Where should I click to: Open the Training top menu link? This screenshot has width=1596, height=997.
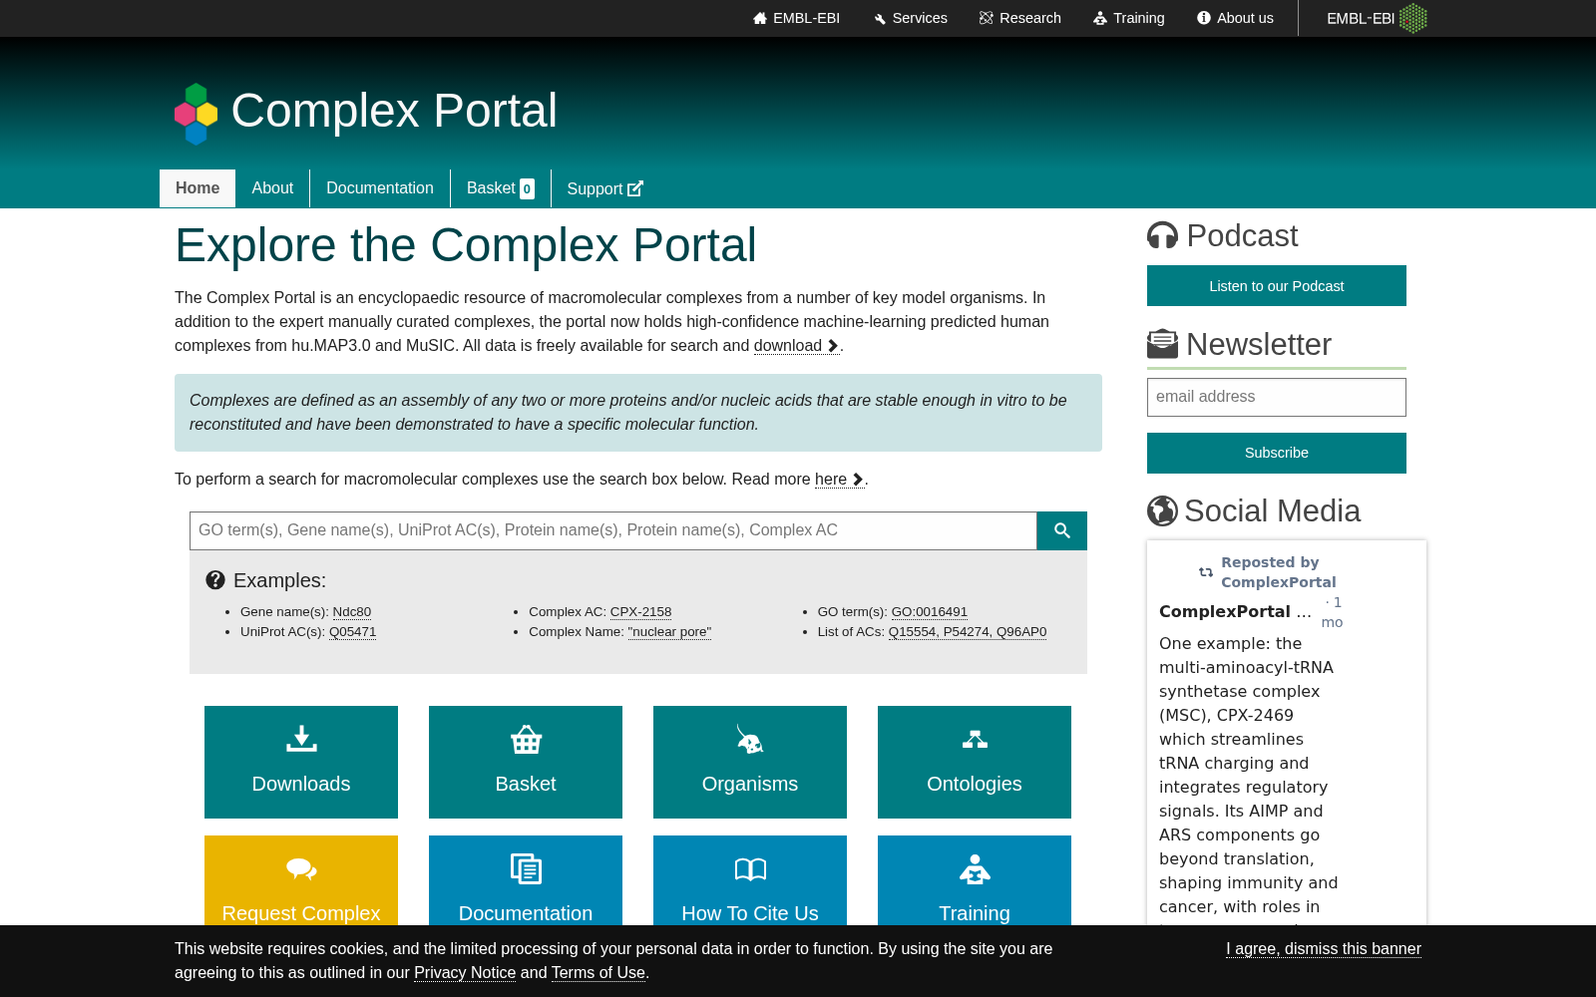pyautogui.click(x=1128, y=18)
